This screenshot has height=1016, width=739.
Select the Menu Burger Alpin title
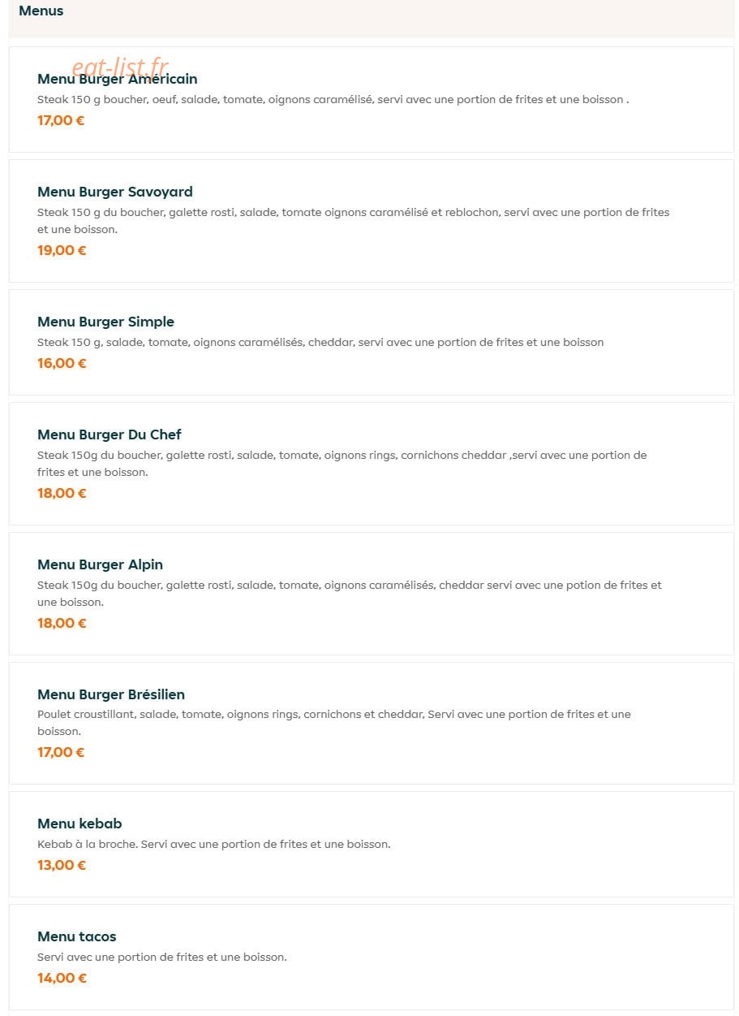100,564
